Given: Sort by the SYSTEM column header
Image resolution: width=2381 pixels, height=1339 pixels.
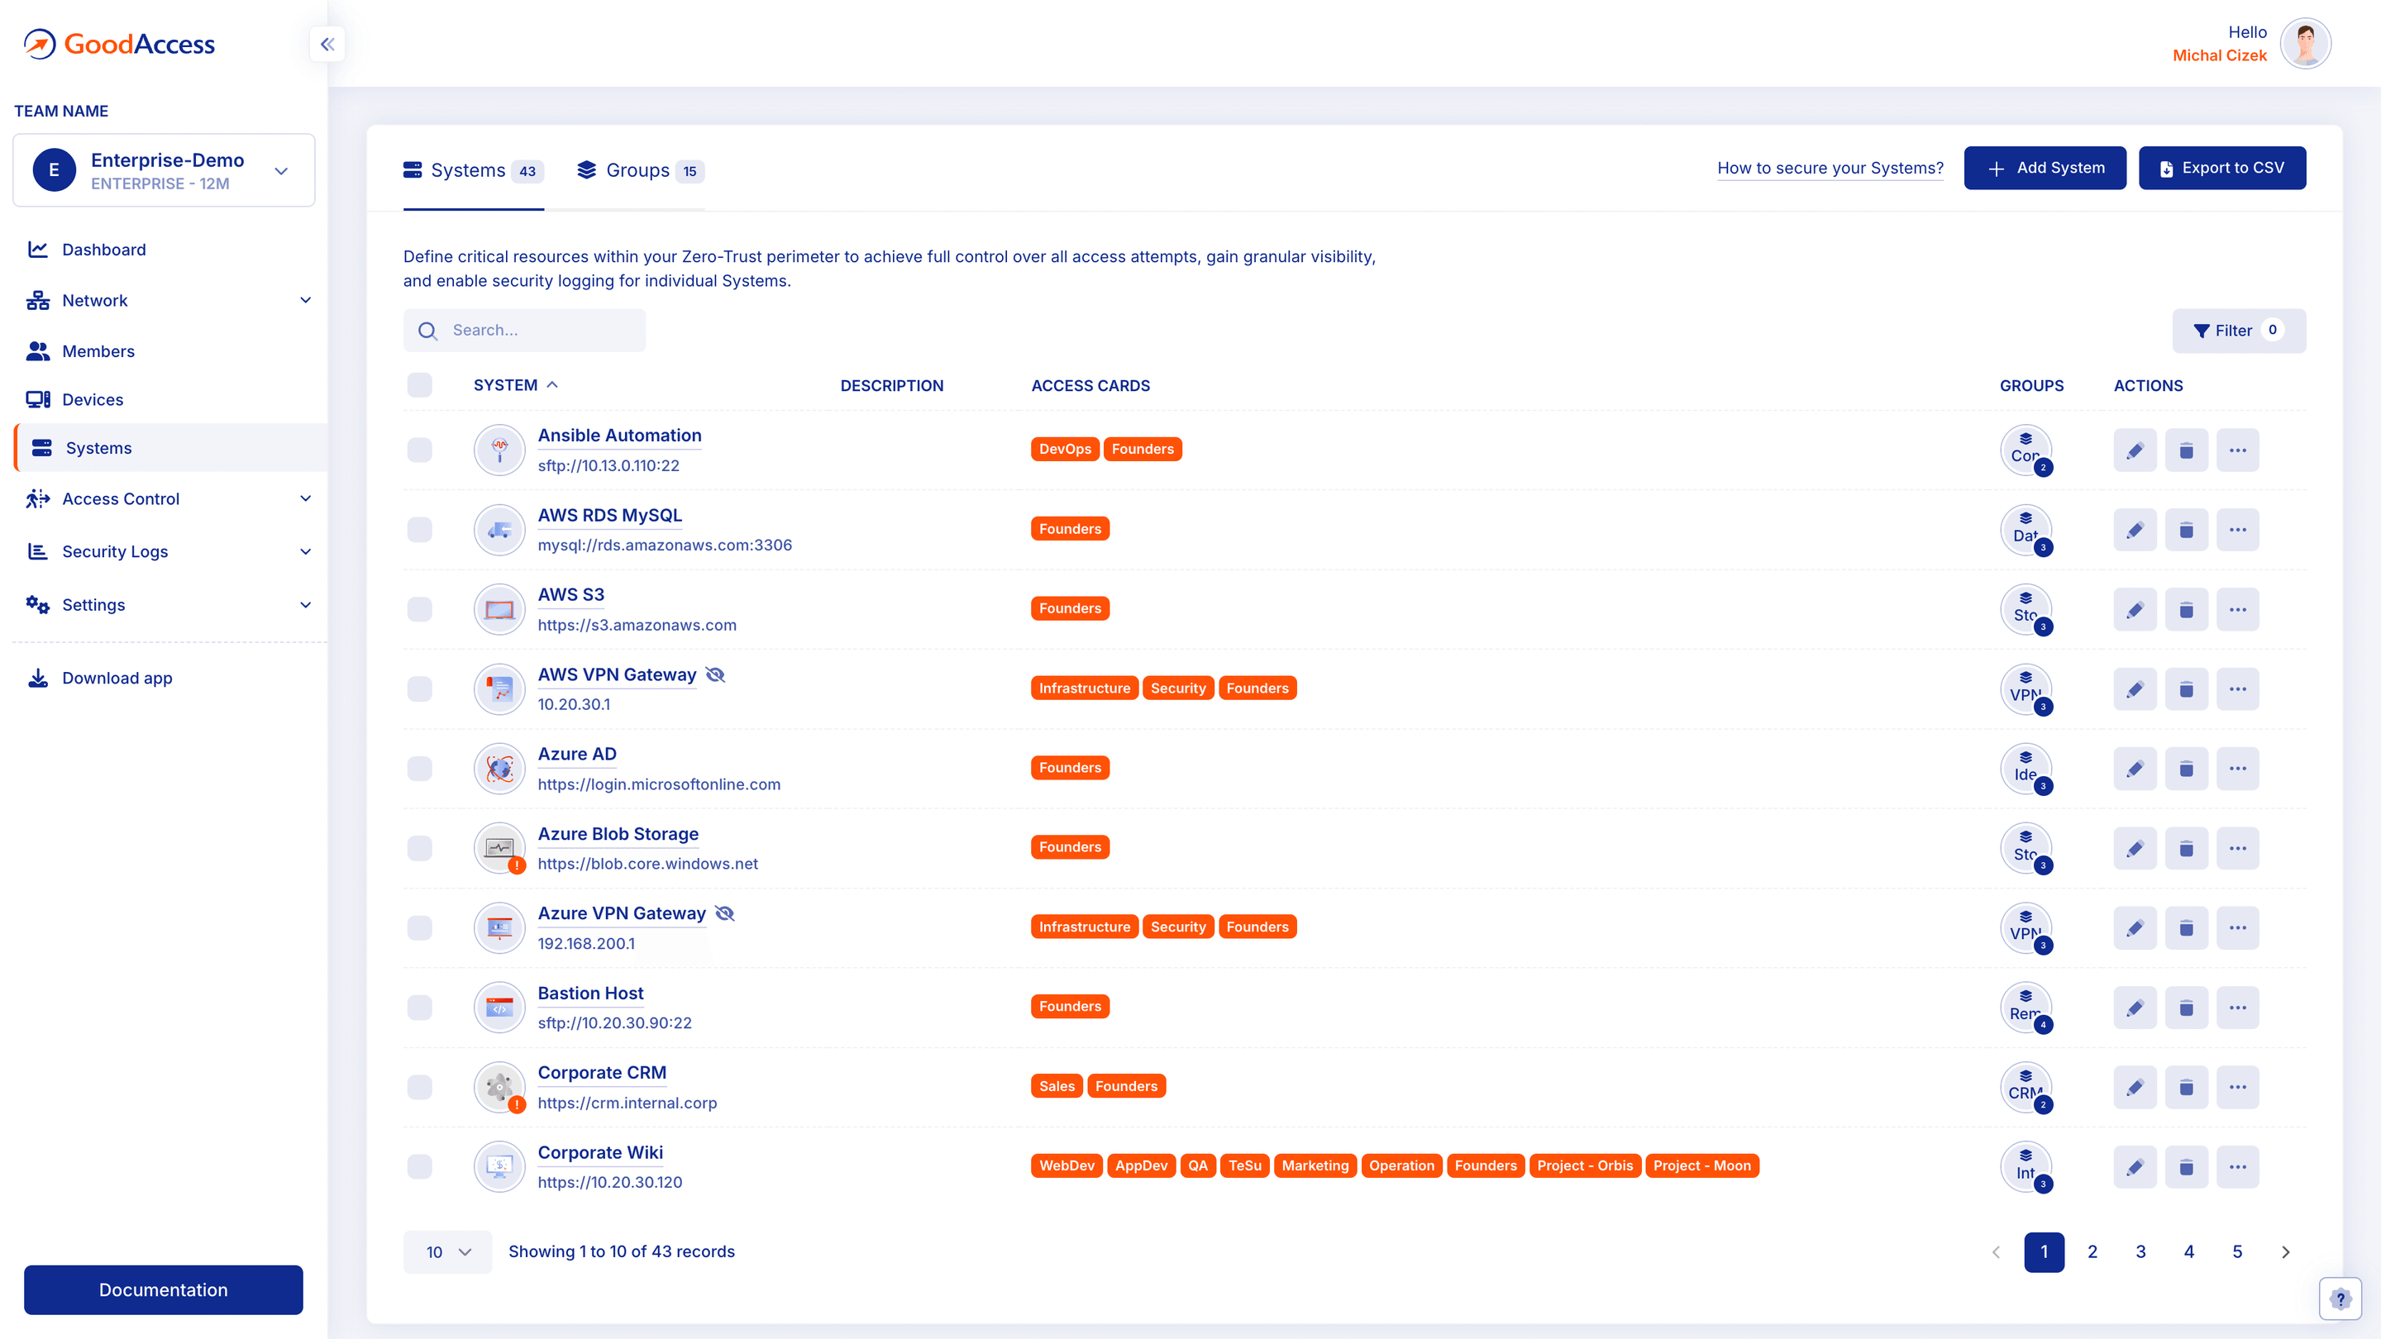Looking at the screenshot, I should click(515, 385).
